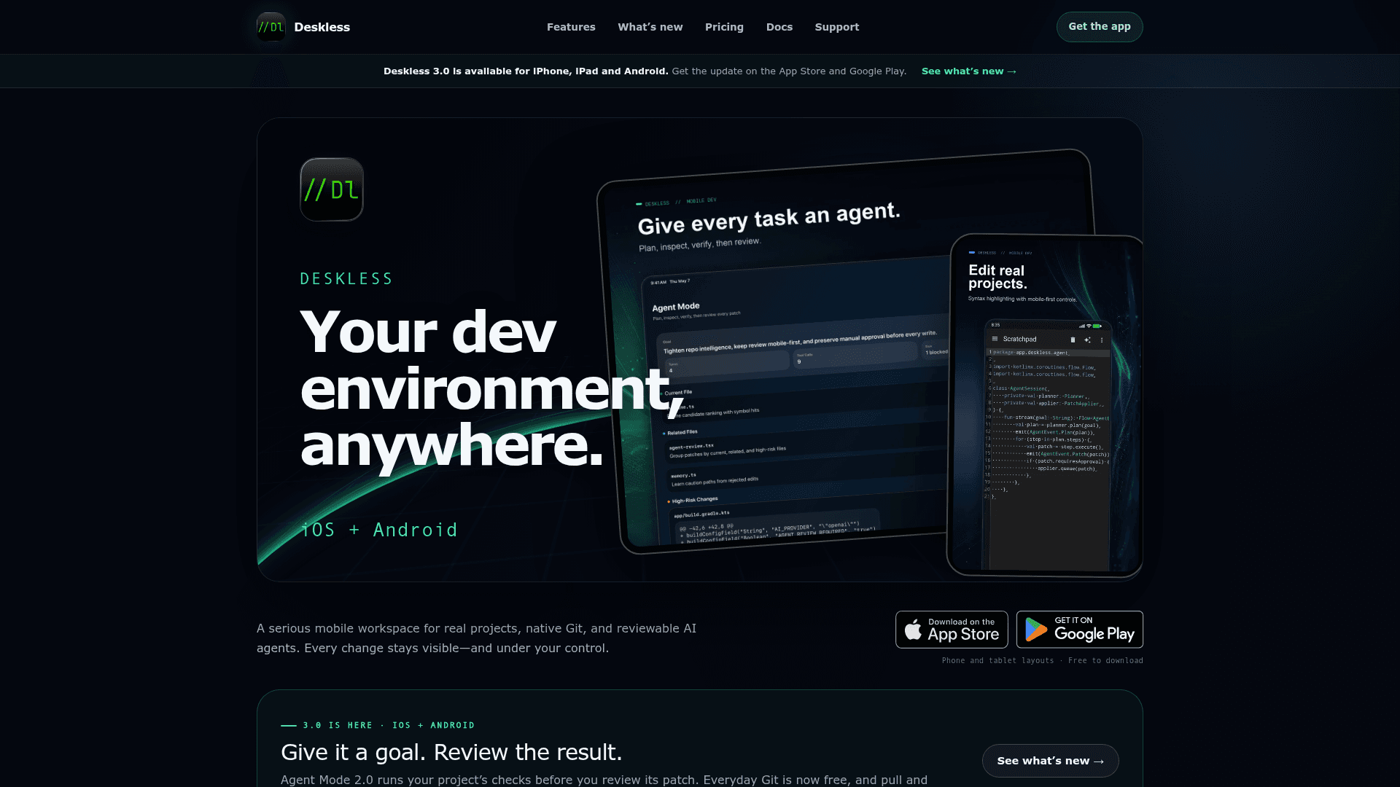1400x787 pixels.
Task: Click Download on the App Store badge
Action: [952, 630]
